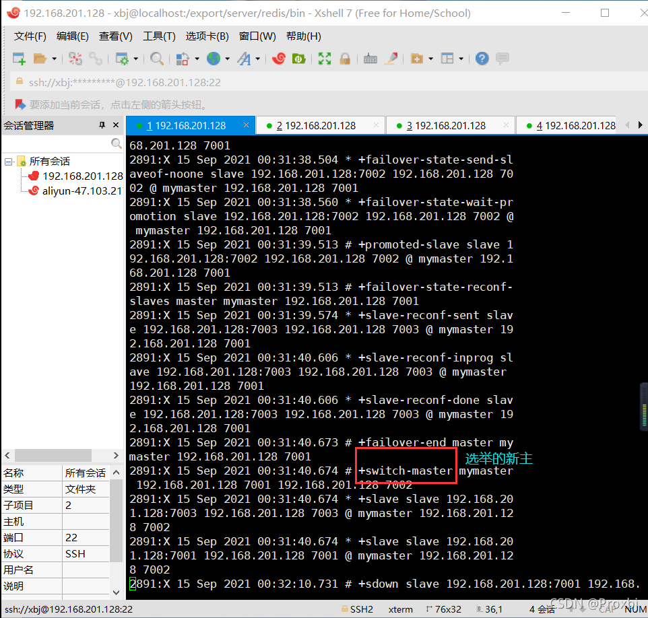Open the Encoding globe dropdown arrow
648x618 pixels.
coord(227,59)
